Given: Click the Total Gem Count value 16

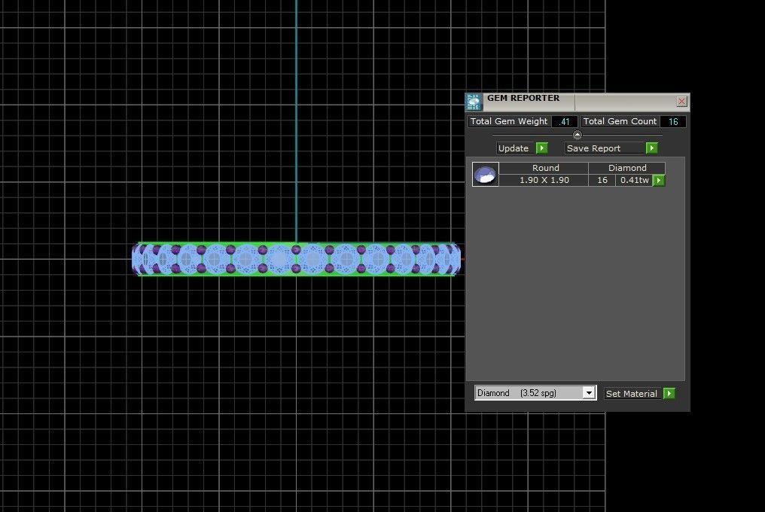Looking at the screenshot, I should click(673, 121).
